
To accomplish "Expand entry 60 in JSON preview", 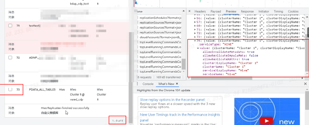I will (195, 26).
